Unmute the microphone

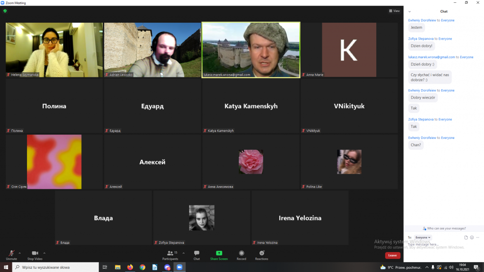11,255
